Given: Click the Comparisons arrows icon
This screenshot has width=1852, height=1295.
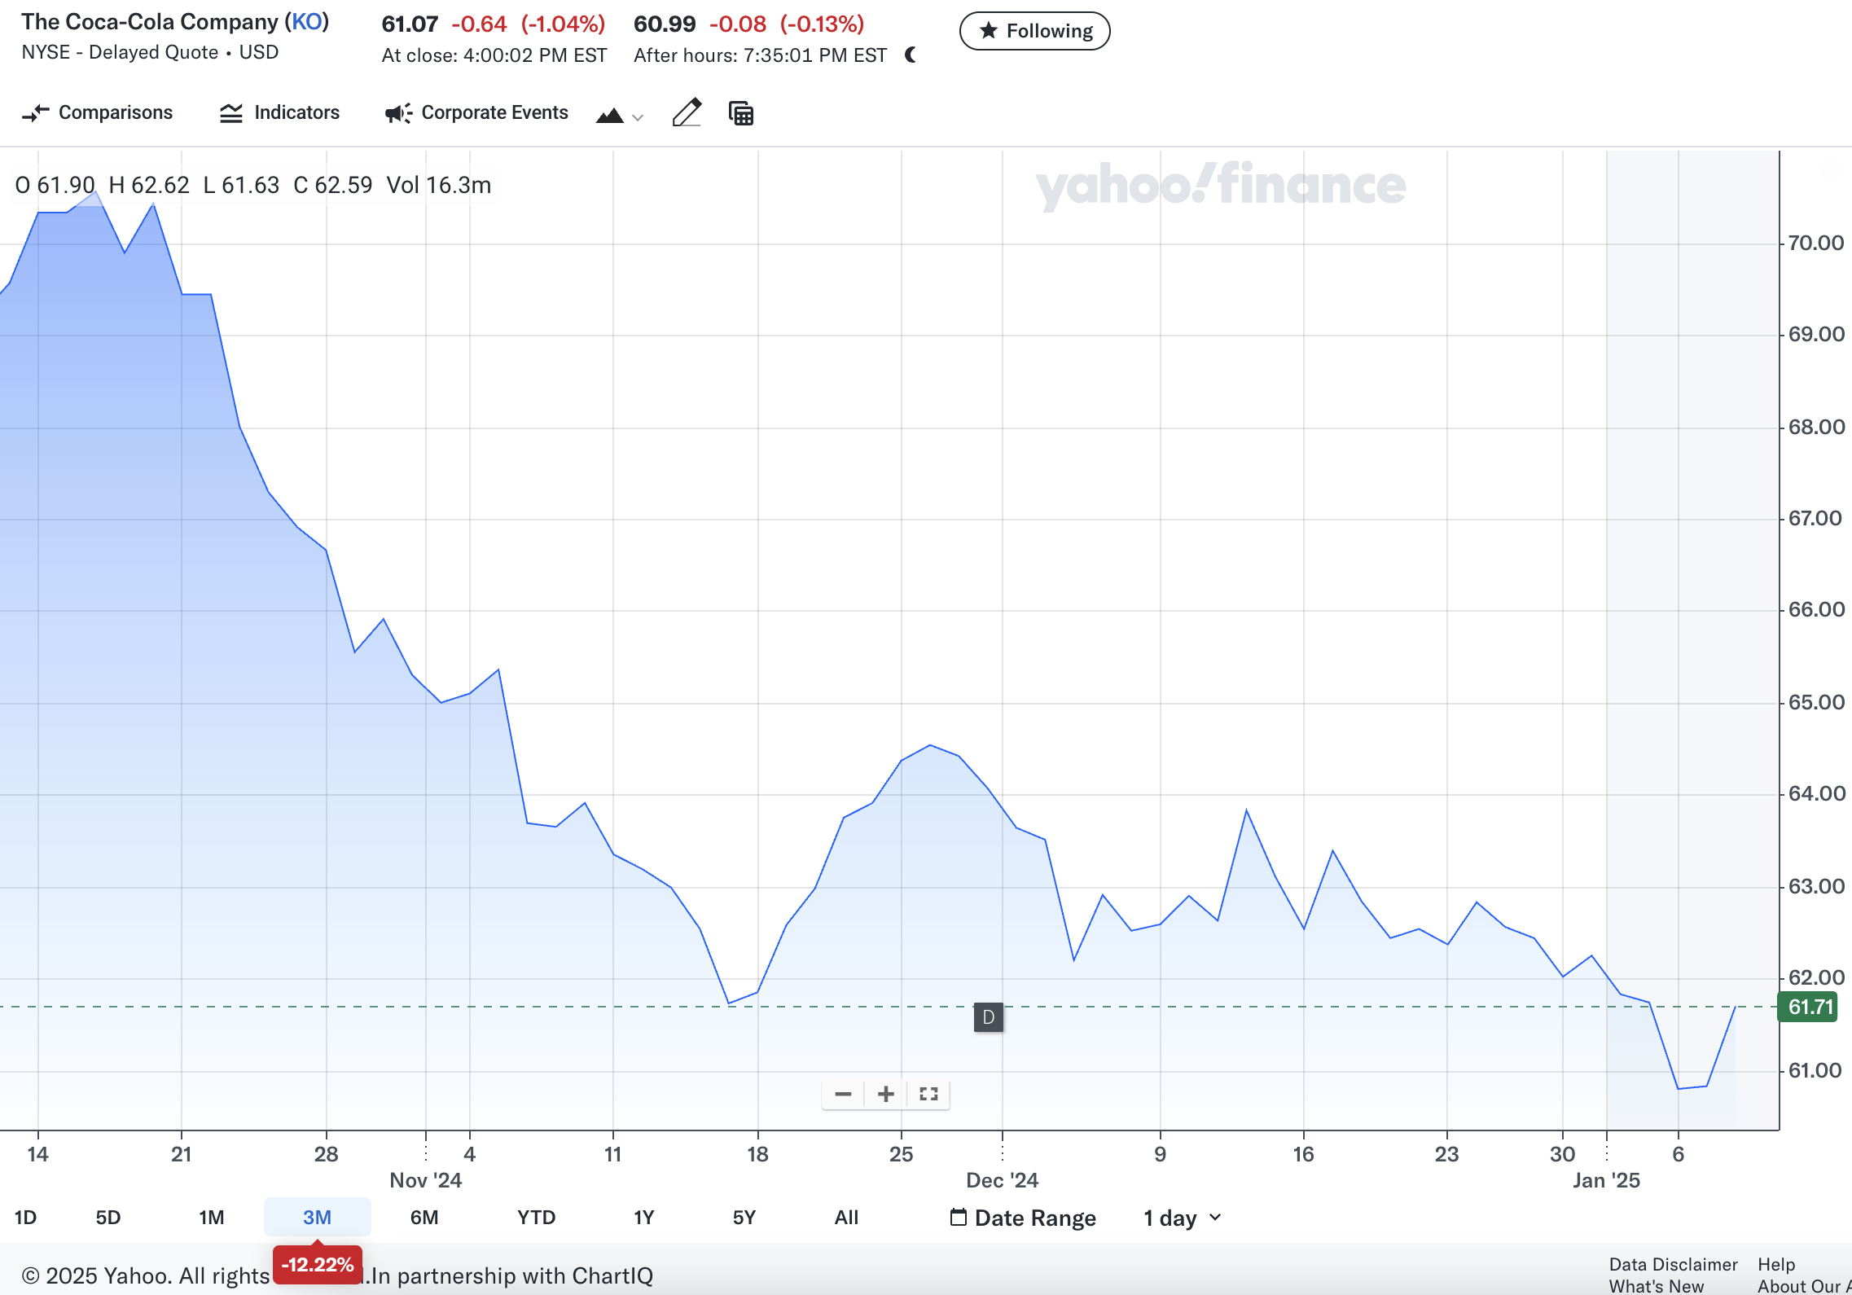Looking at the screenshot, I should (35, 113).
